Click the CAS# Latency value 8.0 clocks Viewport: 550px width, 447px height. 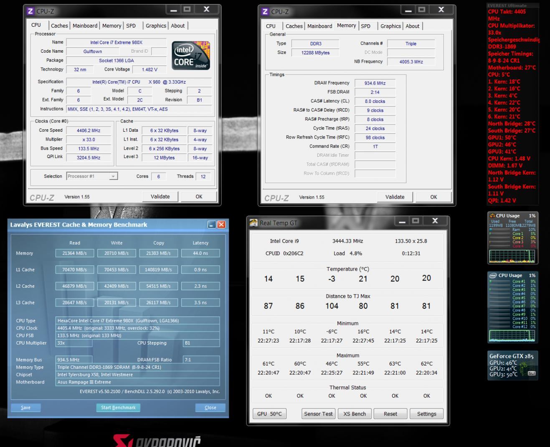pyautogui.click(x=375, y=101)
